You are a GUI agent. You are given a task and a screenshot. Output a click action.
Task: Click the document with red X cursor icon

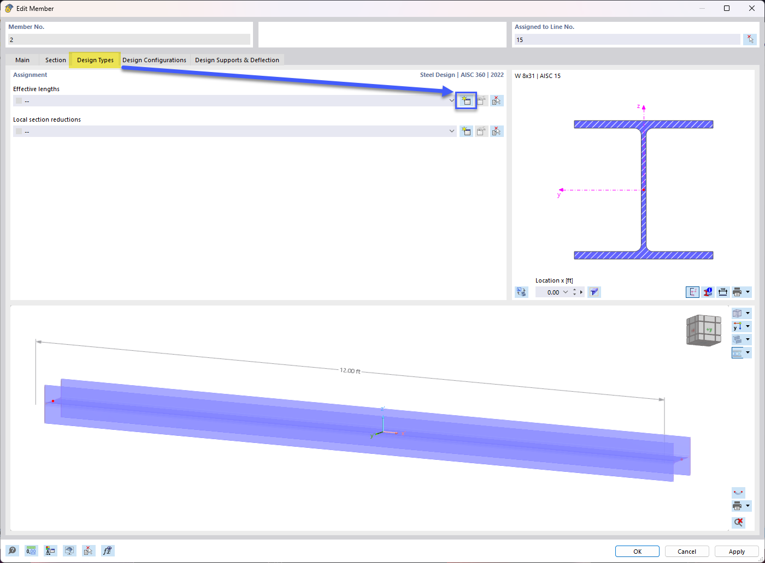click(x=89, y=550)
